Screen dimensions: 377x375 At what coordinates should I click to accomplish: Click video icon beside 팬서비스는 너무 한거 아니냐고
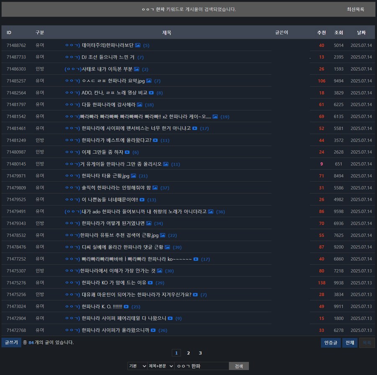coord(195,128)
